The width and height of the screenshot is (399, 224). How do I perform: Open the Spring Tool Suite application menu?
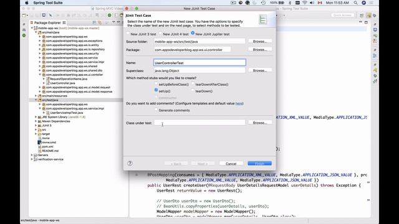48,2
